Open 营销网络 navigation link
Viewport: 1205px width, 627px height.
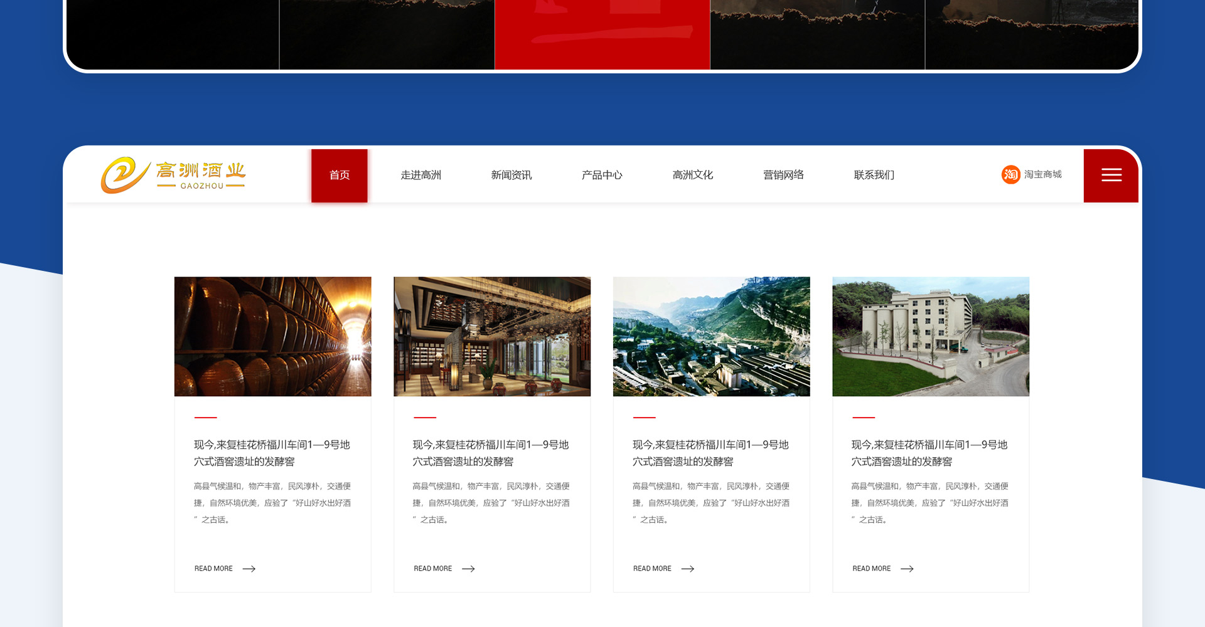click(x=783, y=176)
